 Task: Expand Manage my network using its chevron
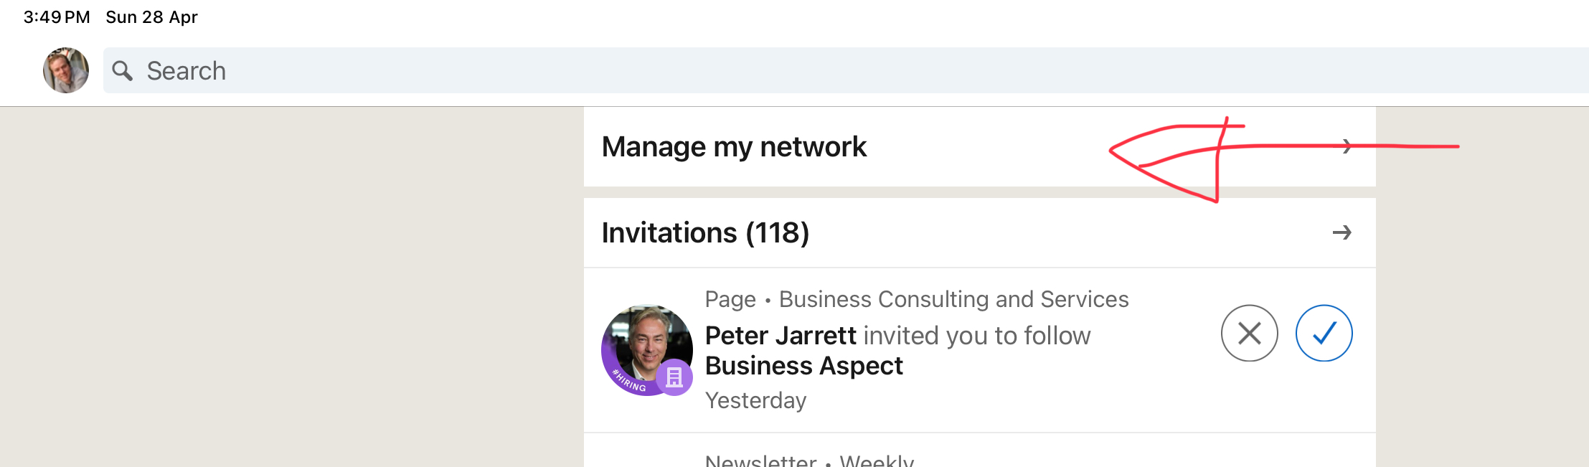(1347, 146)
